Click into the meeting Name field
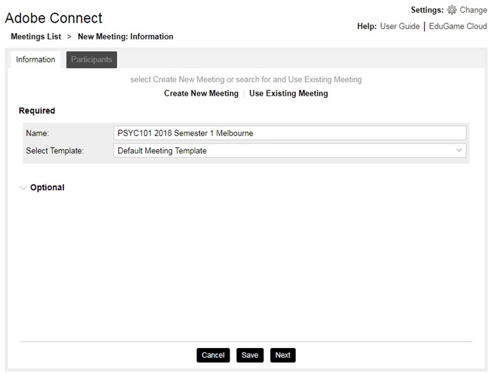493x374 pixels. coord(289,133)
